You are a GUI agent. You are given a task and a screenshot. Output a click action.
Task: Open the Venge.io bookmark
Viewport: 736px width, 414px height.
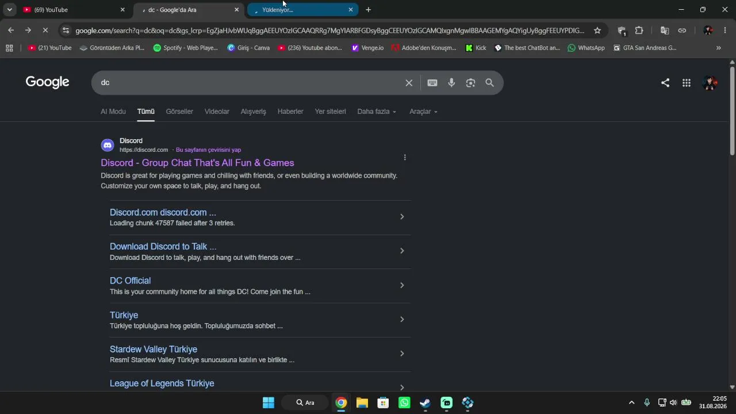367,48
